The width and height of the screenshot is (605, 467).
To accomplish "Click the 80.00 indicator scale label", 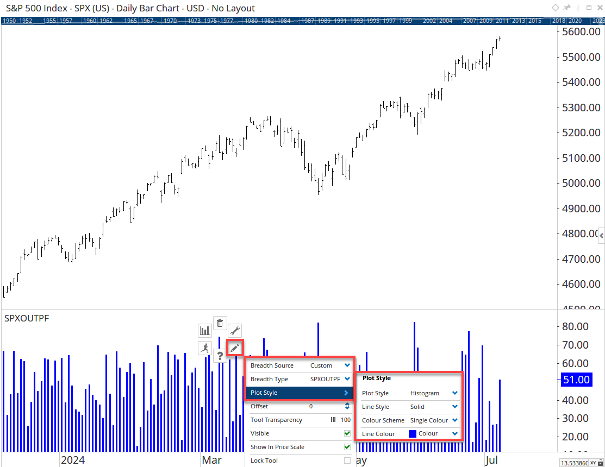I will pyautogui.click(x=575, y=326).
